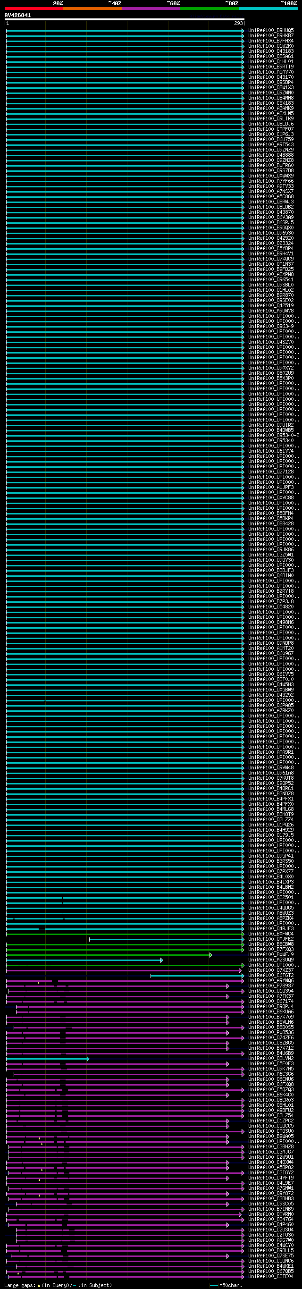The height and width of the screenshot is (1289, 302).
Task: Click UniRef100_Q7PX77 label
Action: (x=271, y=872)
